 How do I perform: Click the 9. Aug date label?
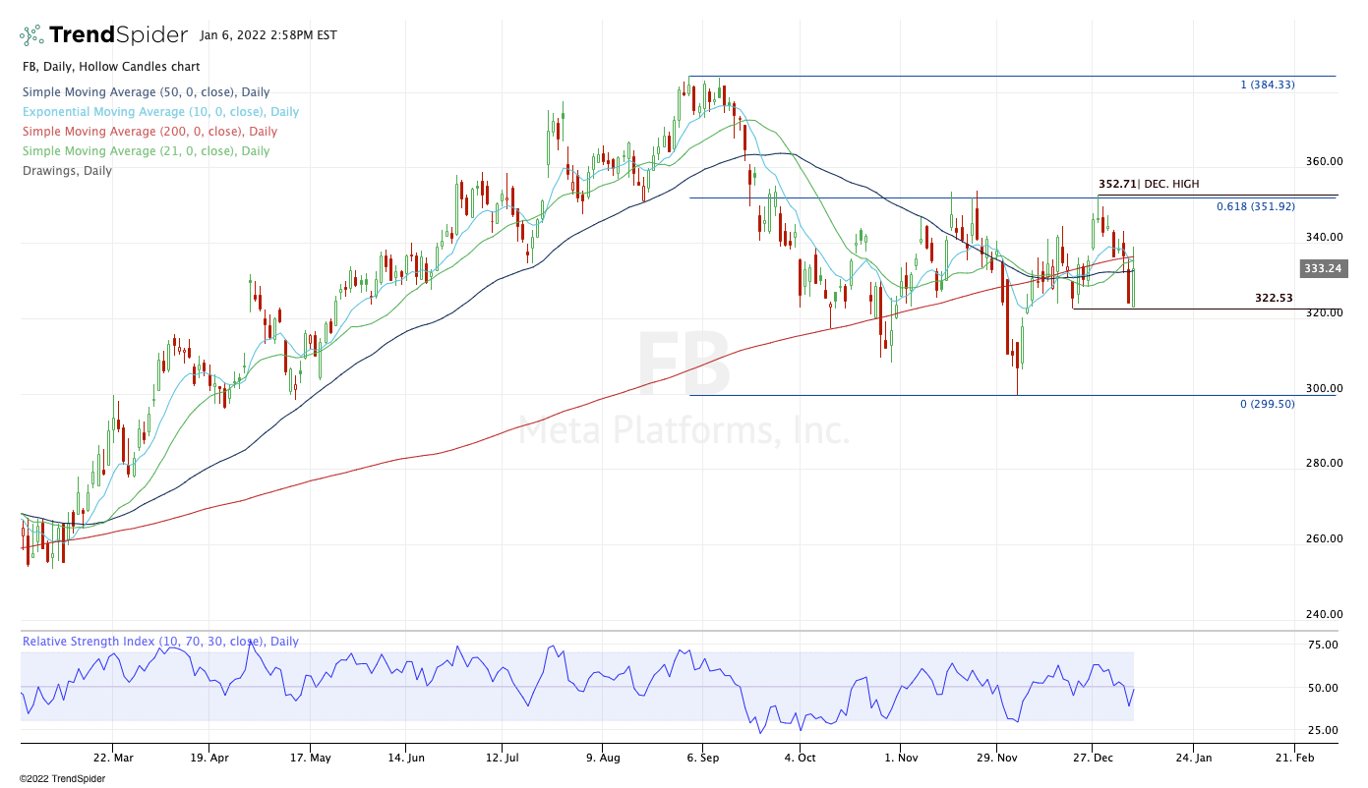click(x=603, y=758)
